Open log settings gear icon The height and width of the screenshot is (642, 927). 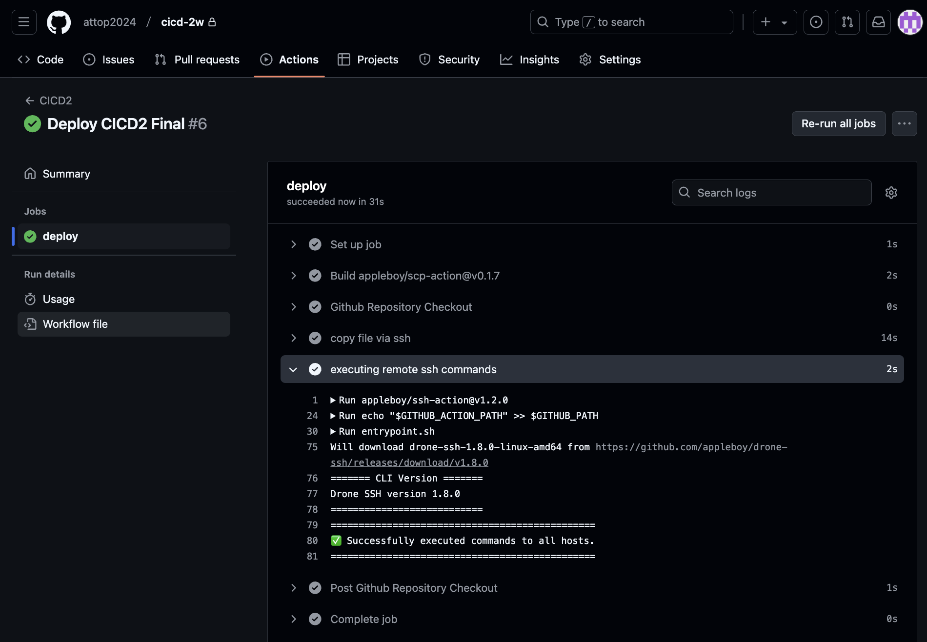pyautogui.click(x=891, y=193)
